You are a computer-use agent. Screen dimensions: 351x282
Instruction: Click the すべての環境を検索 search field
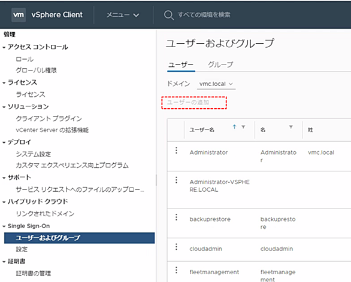point(204,15)
